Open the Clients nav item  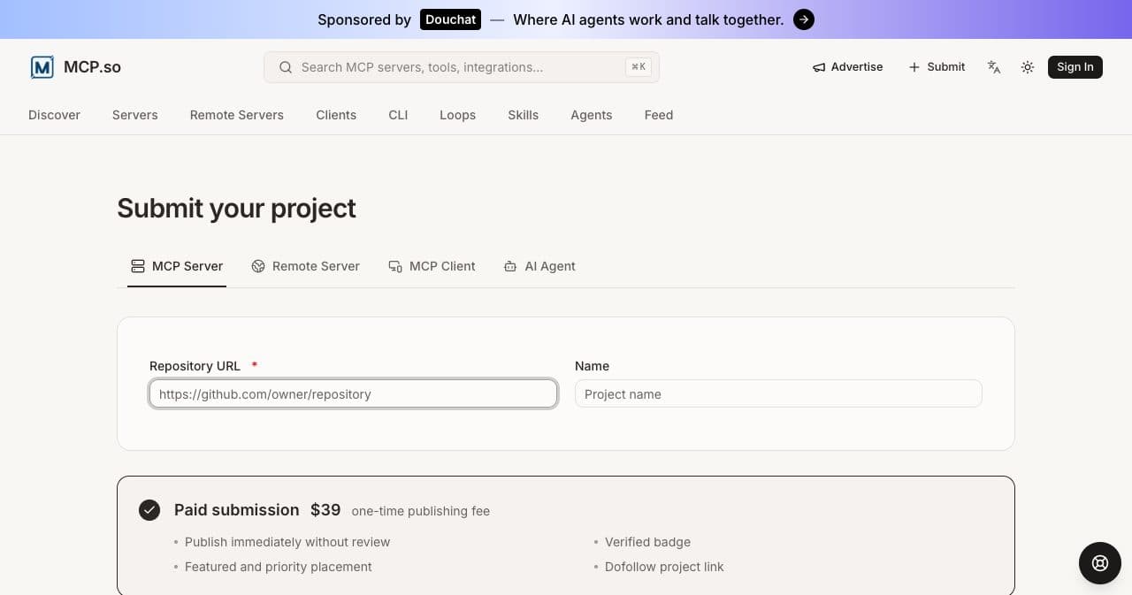click(x=336, y=115)
